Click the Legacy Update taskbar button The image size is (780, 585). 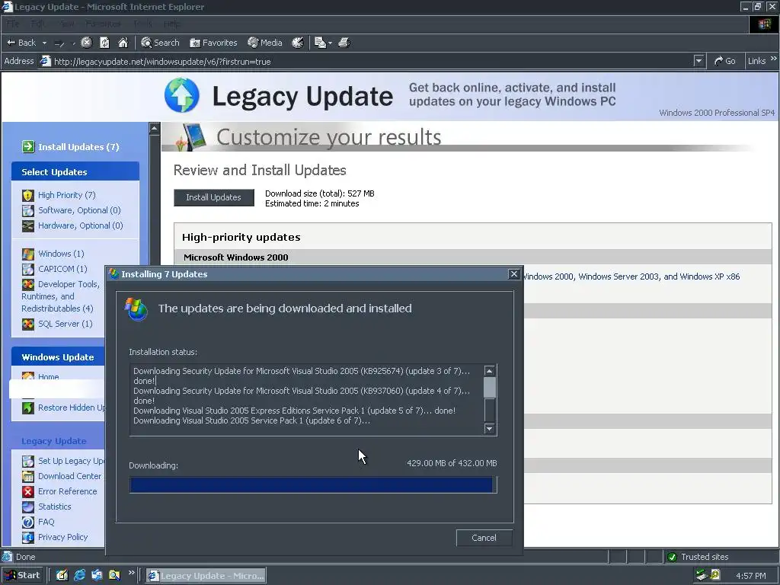coord(206,576)
